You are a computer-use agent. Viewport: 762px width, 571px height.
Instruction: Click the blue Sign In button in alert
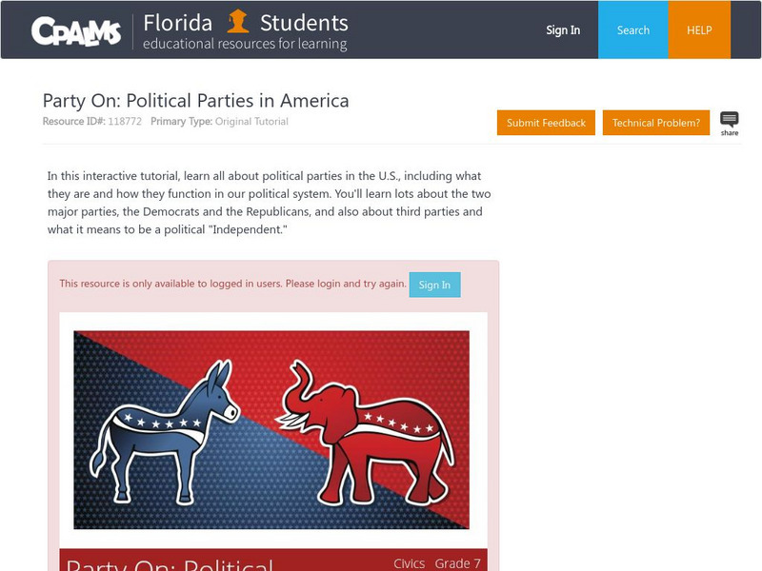click(434, 285)
